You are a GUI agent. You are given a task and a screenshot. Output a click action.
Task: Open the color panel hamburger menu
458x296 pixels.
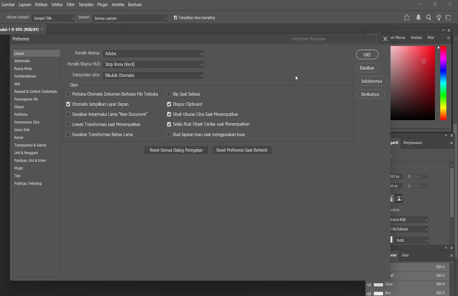448,38
